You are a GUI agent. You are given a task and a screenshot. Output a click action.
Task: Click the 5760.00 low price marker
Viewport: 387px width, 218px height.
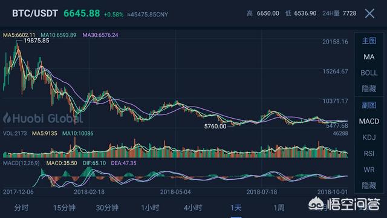[215, 127]
